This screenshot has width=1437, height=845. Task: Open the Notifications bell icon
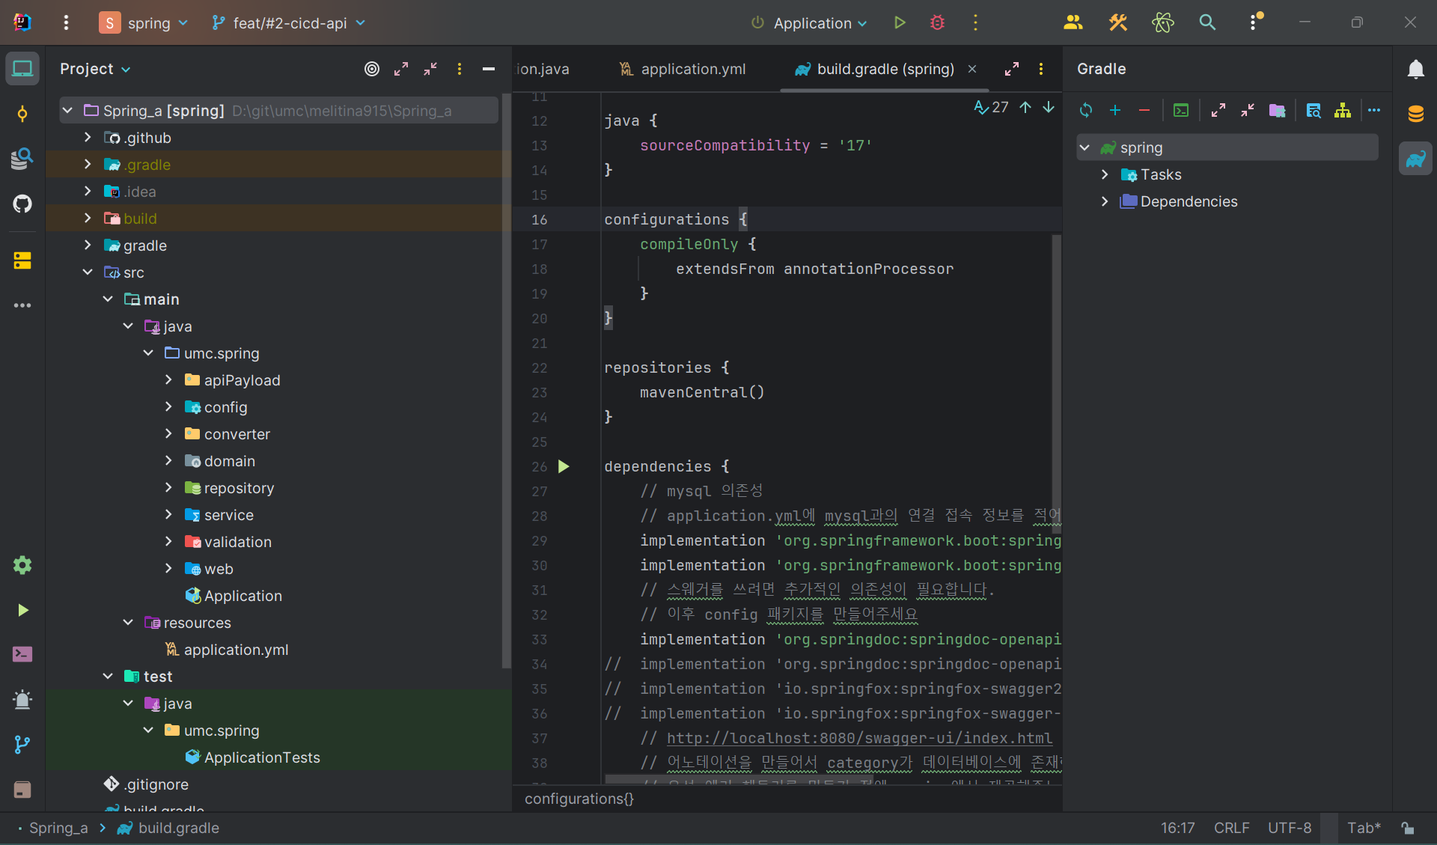(1415, 69)
